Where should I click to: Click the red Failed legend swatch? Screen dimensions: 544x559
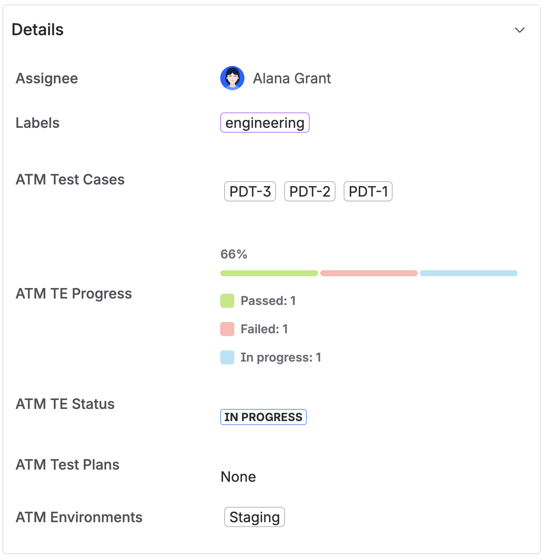coord(227,329)
